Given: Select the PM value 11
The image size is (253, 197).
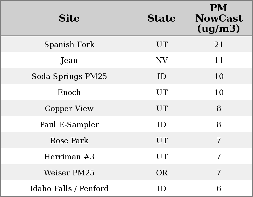Looking at the screenshot, I should (219, 60).
